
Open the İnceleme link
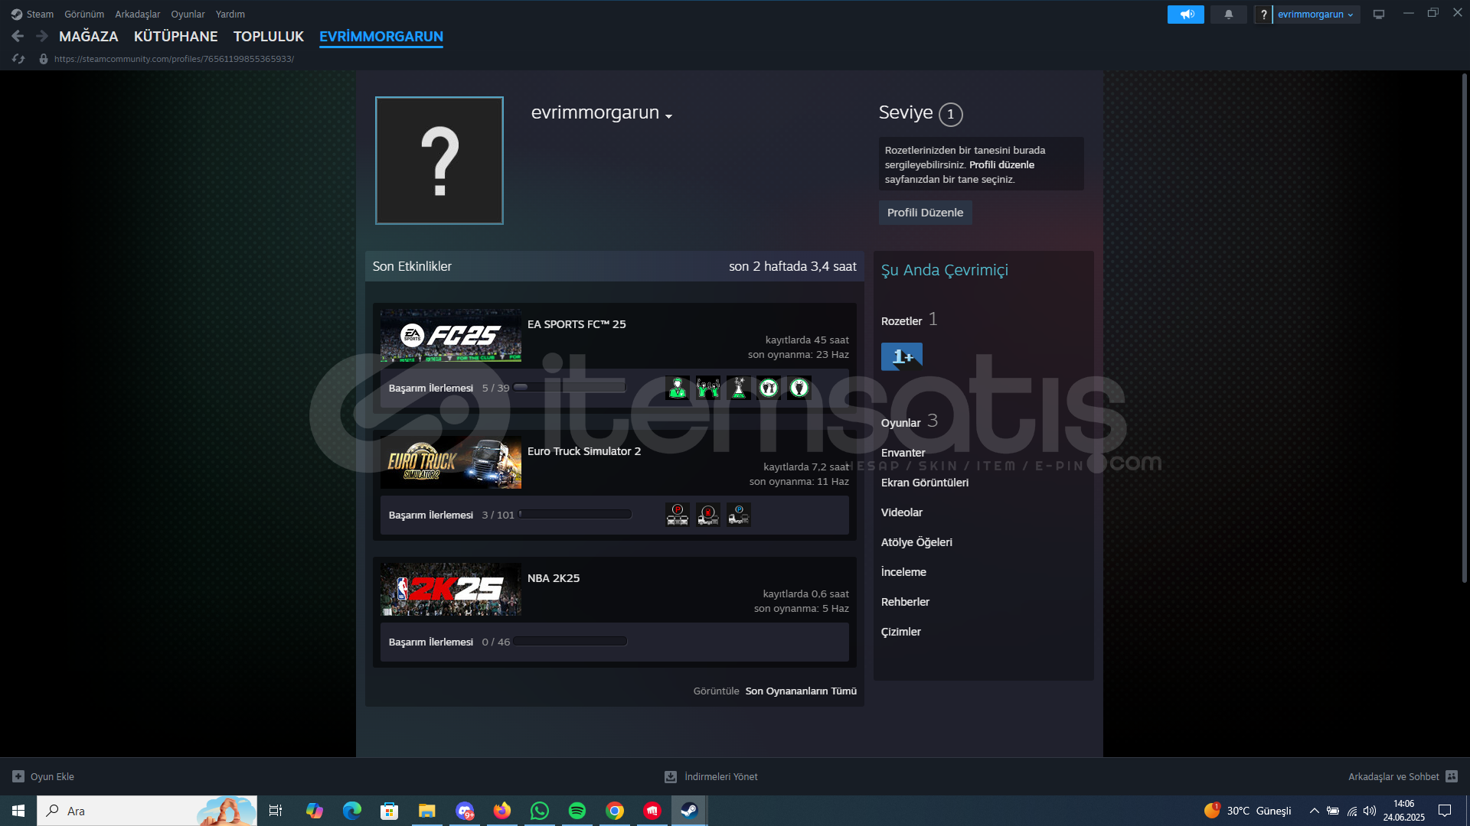[x=903, y=572]
